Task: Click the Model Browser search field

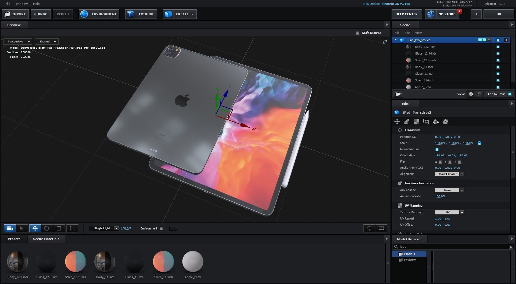Action: pos(451,247)
